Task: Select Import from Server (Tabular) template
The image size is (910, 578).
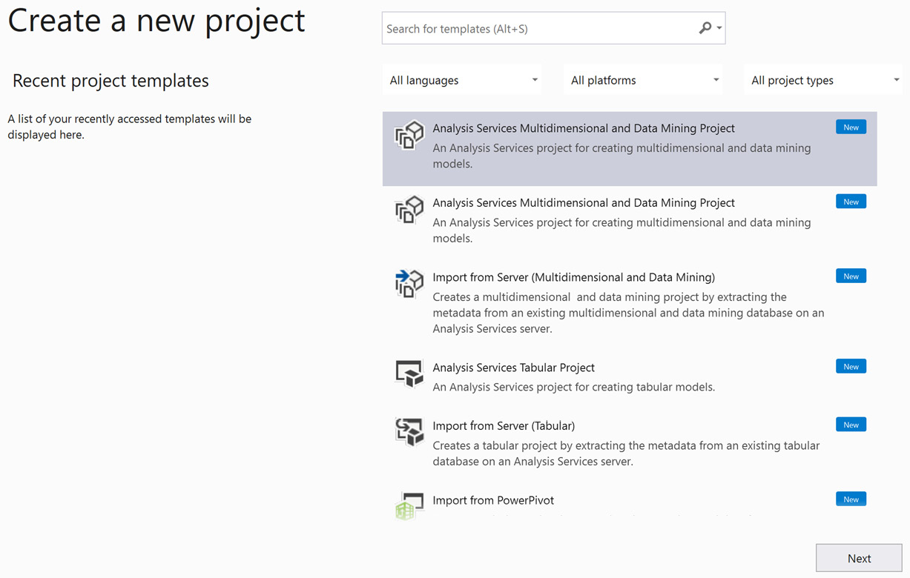Action: (x=504, y=426)
